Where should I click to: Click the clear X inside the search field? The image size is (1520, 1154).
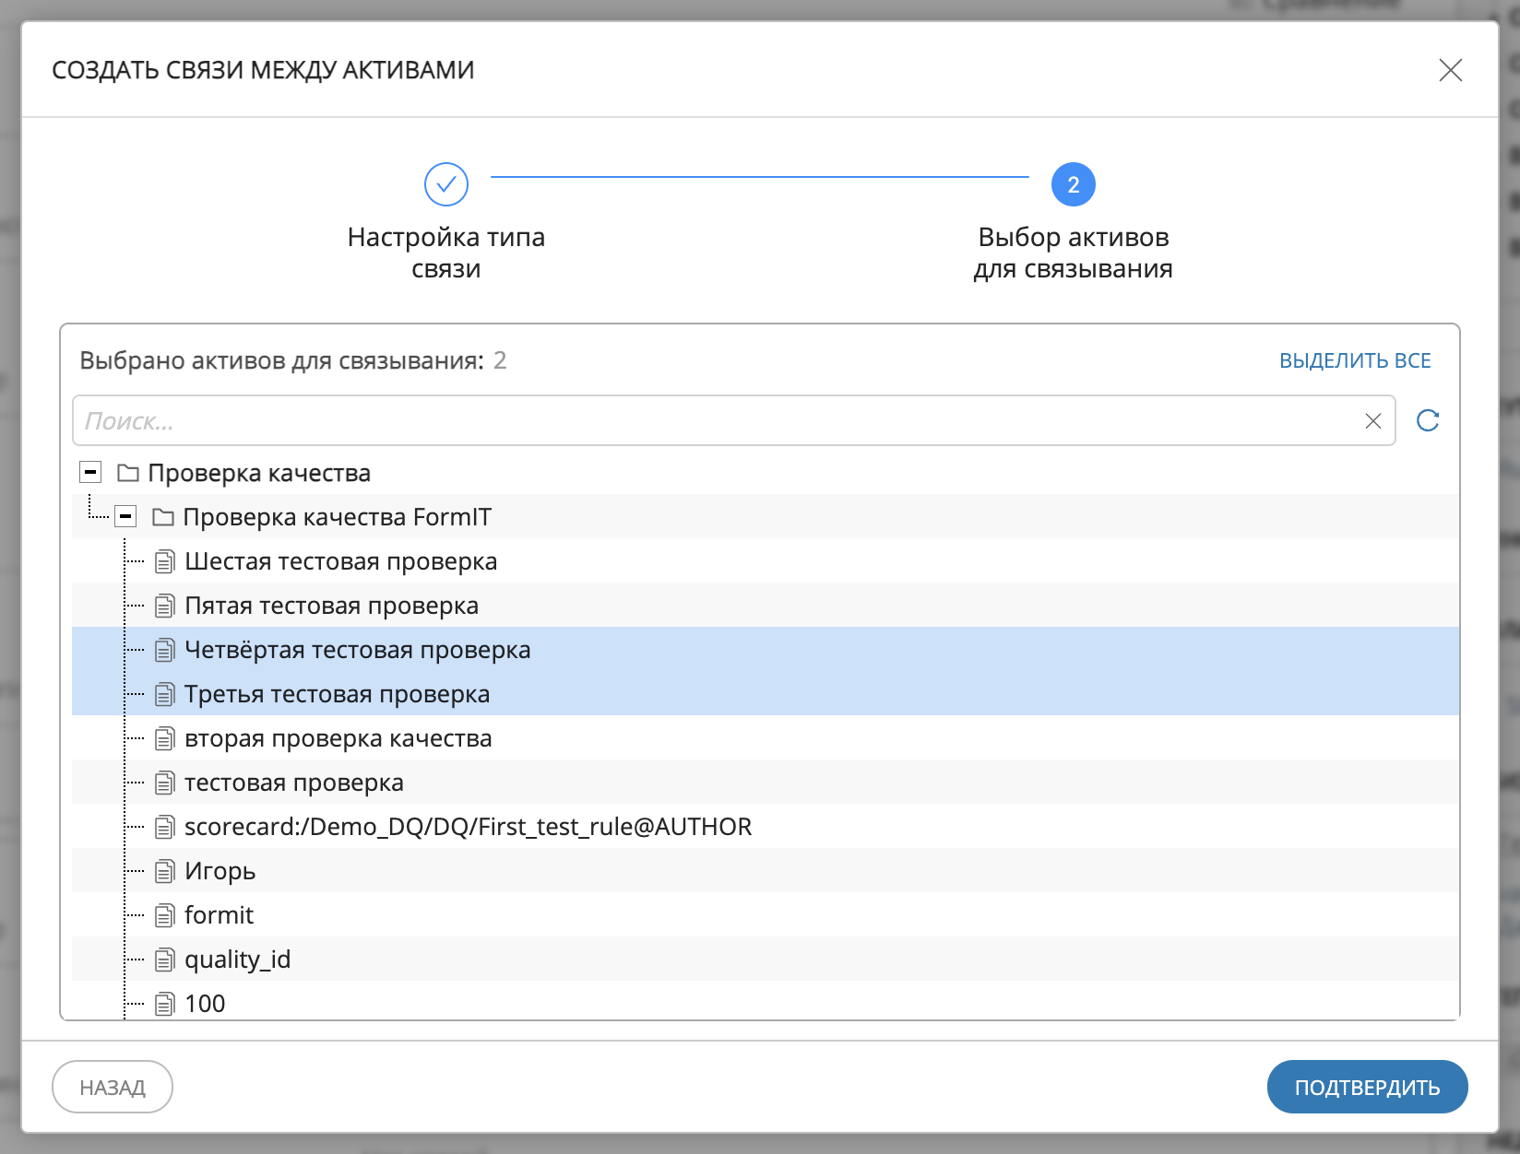pos(1372,420)
